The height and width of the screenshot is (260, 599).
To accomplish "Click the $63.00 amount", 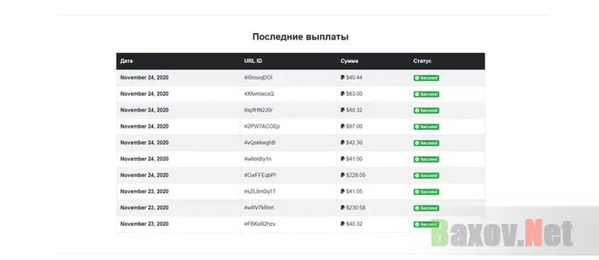I will [354, 94].
